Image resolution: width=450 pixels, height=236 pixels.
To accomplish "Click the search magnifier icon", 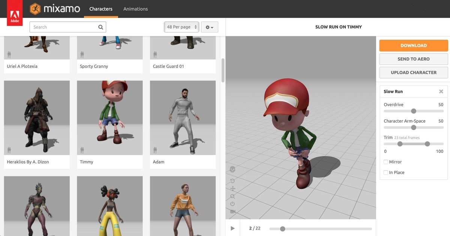I will click(100, 27).
